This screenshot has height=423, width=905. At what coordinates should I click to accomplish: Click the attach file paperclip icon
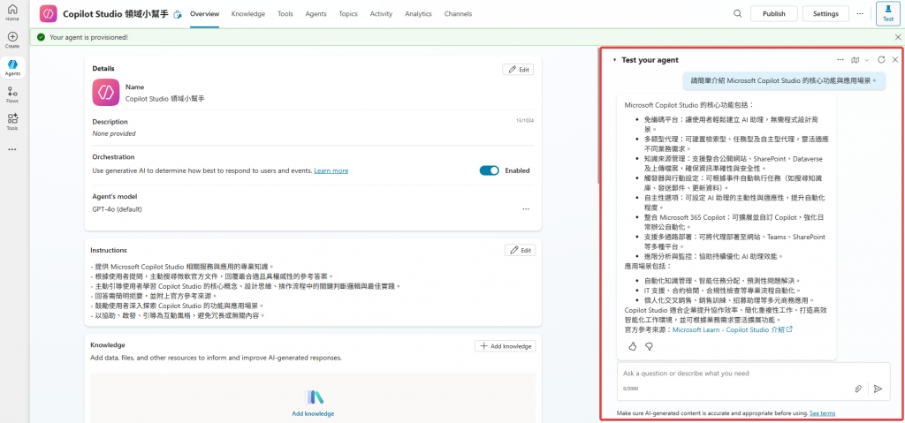click(858, 389)
